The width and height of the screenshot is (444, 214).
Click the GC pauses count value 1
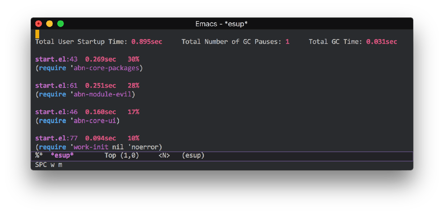coord(287,42)
